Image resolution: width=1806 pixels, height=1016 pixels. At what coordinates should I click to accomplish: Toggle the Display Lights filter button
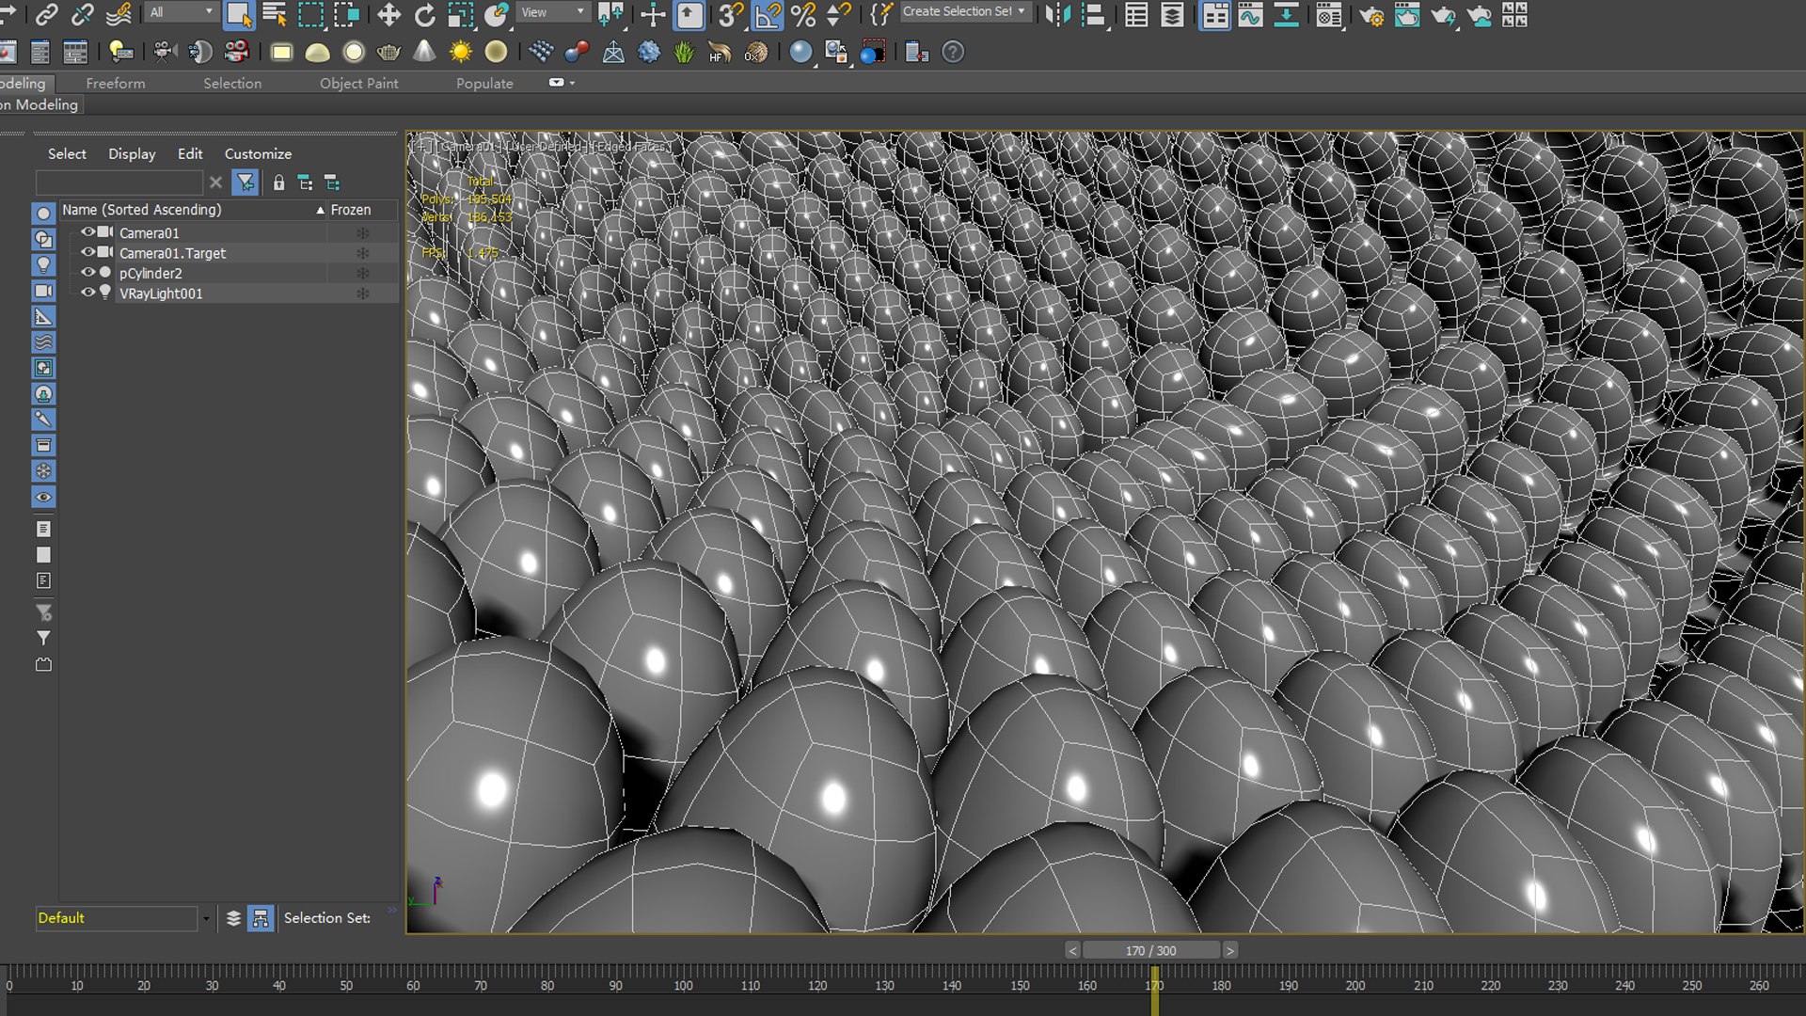pos(43,265)
